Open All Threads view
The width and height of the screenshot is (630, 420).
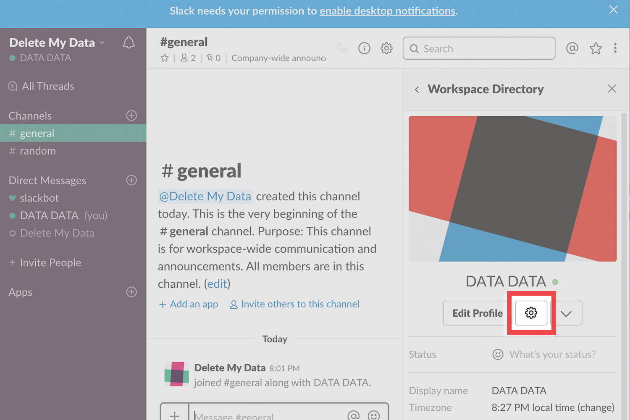pos(47,87)
